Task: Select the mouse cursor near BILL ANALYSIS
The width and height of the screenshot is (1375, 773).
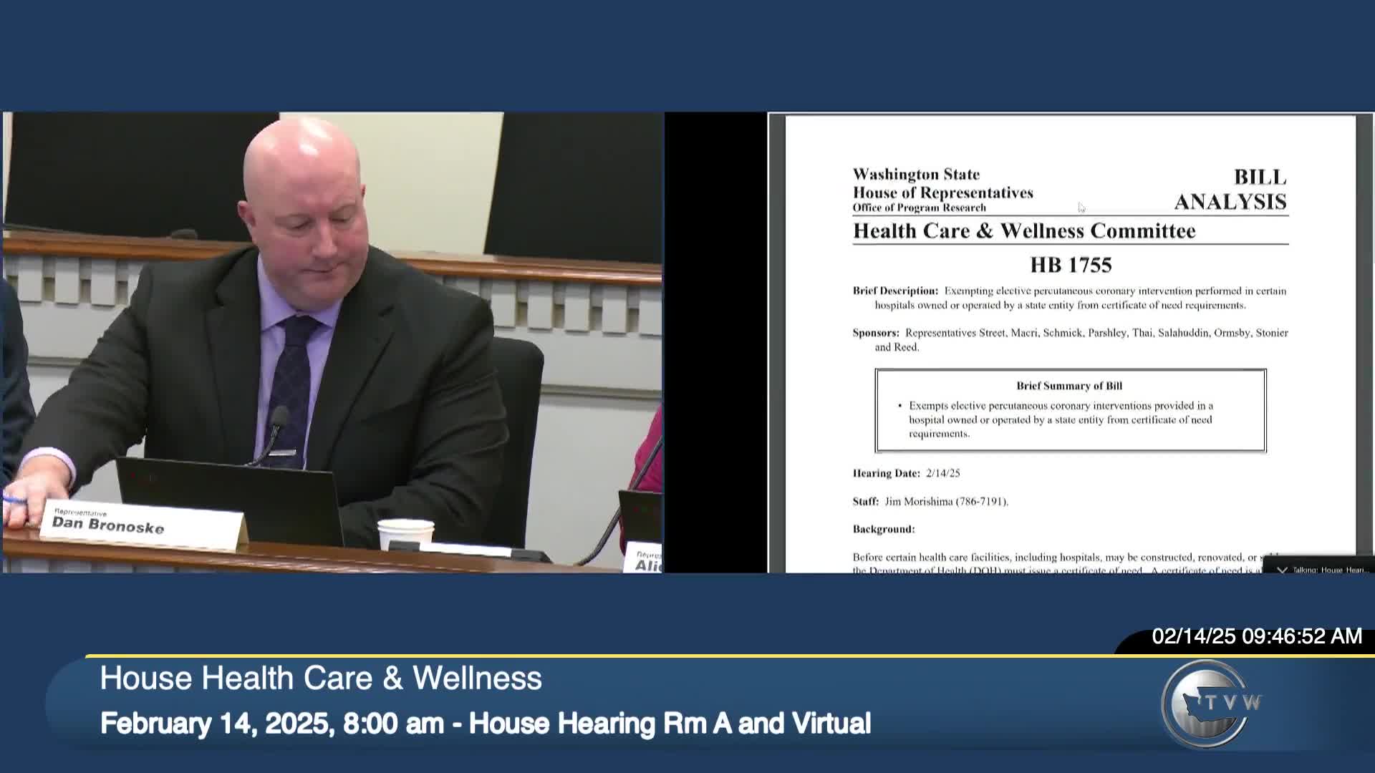Action: click(1080, 208)
